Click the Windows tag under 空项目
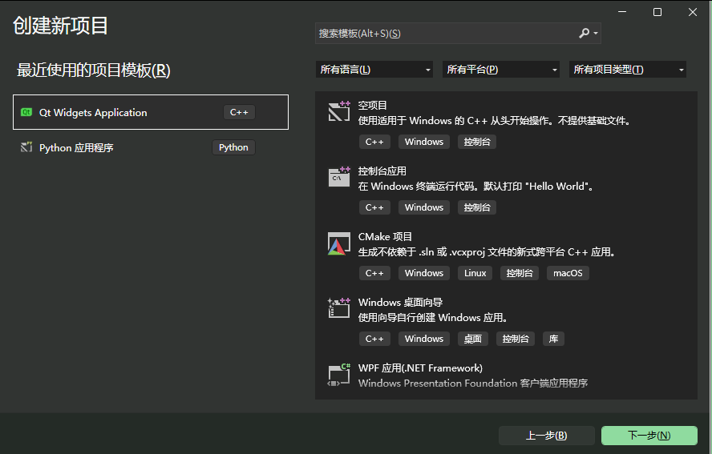The image size is (712, 454). tap(423, 142)
